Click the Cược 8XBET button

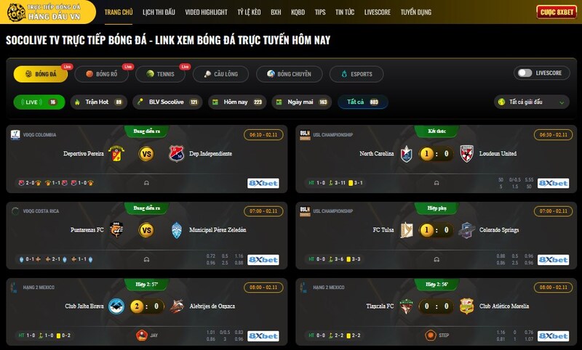coord(557,12)
